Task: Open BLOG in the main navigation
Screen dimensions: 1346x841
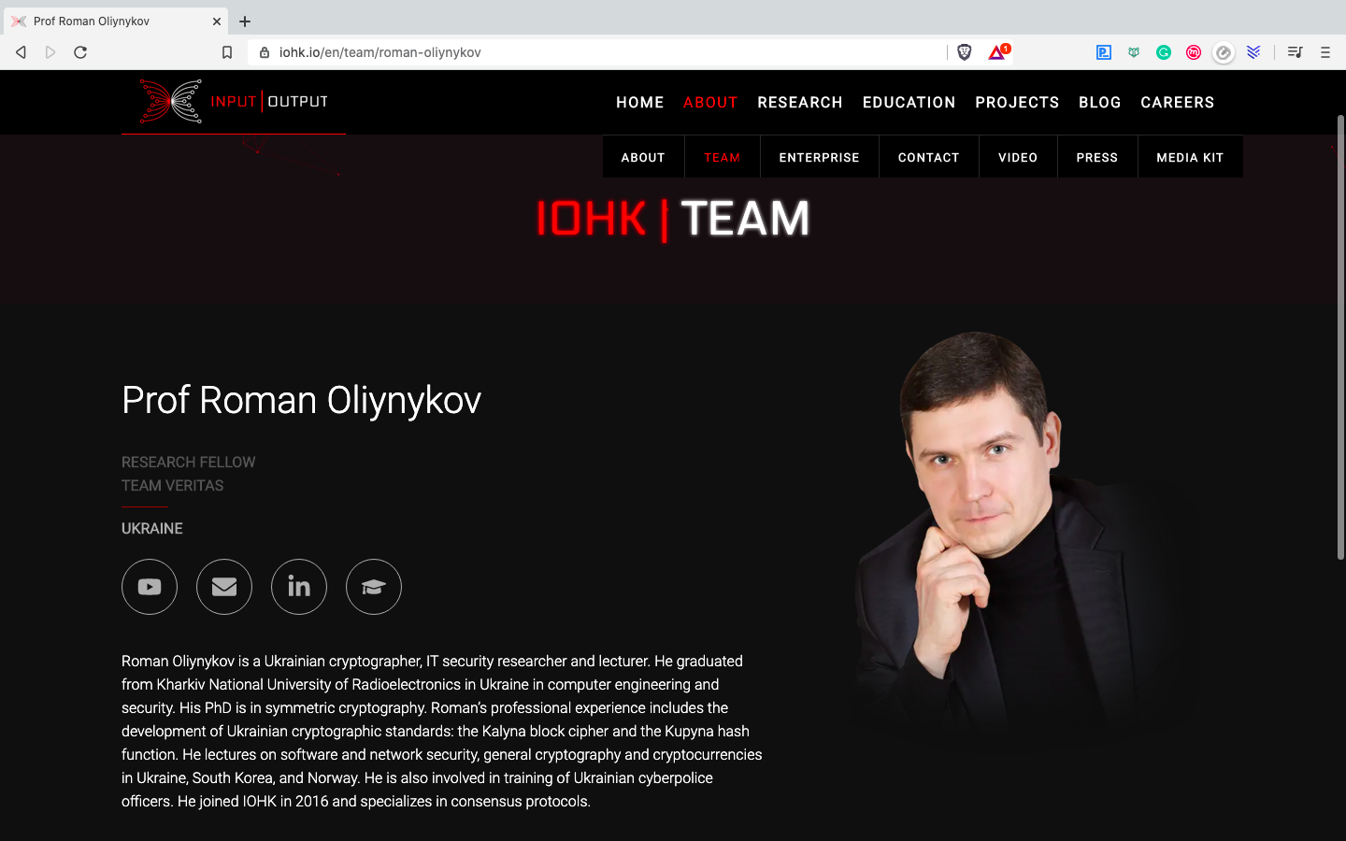Action: (1100, 103)
